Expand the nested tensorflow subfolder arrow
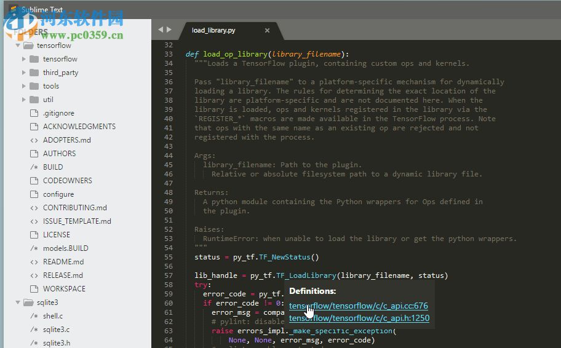 [x=23, y=59]
